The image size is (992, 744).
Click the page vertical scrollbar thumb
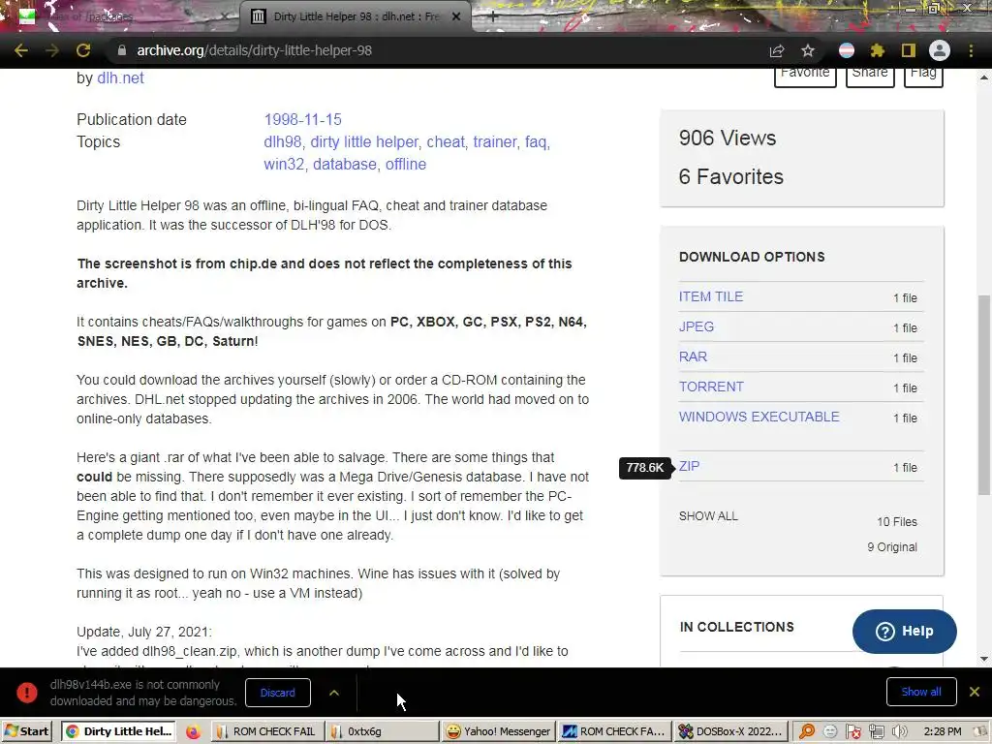[984, 394]
